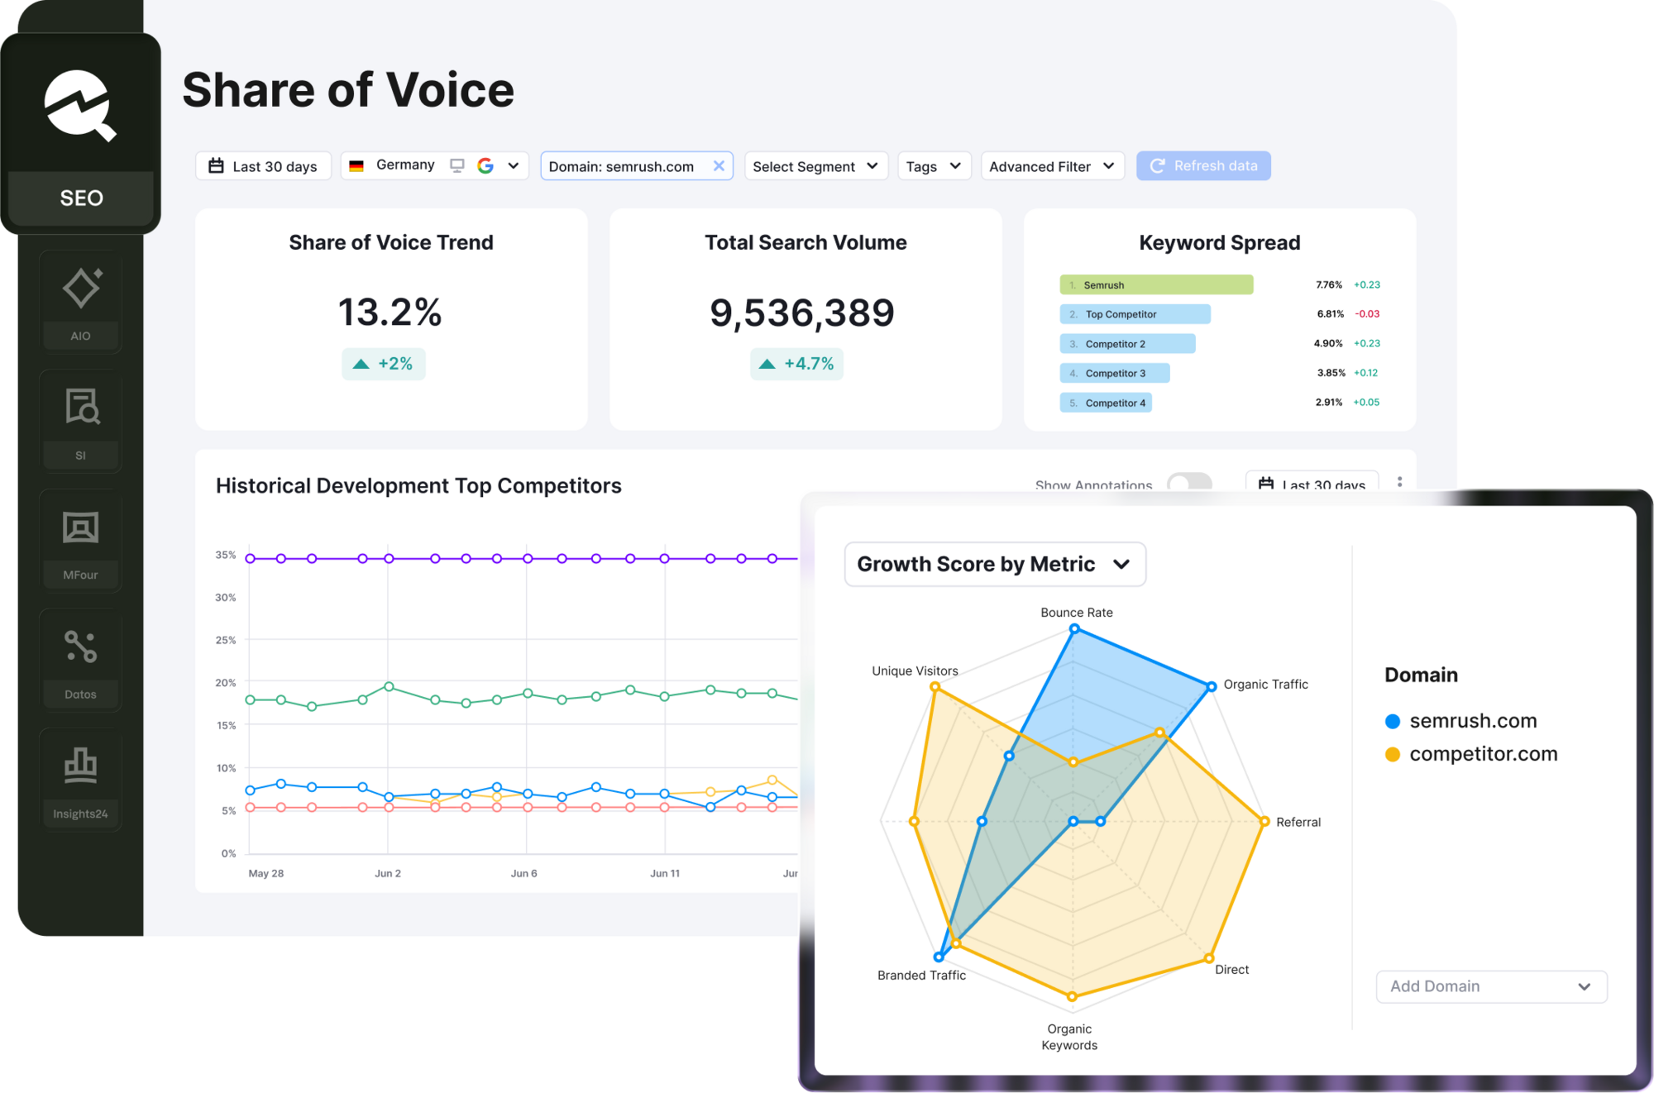
Task: Click the Direct yellow radar point
Action: pos(1209,958)
